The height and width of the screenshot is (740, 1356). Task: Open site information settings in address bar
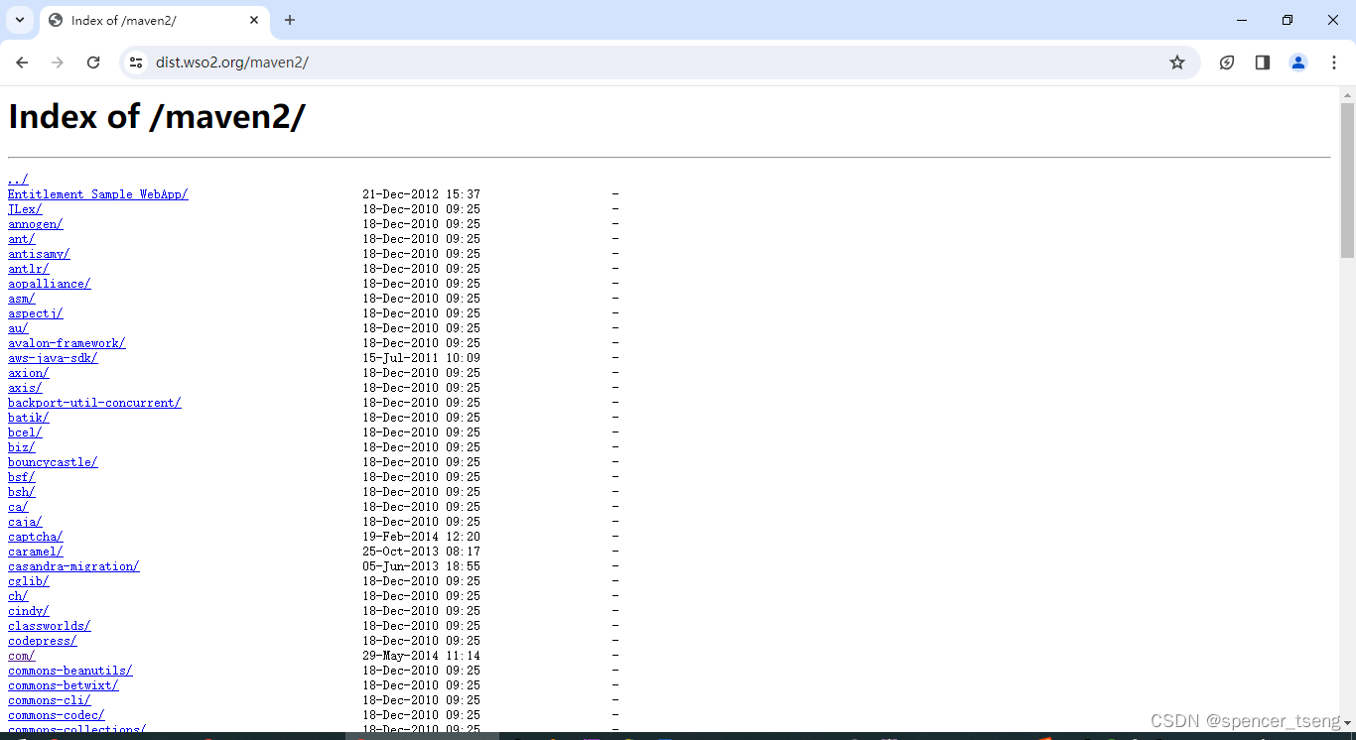pos(135,62)
